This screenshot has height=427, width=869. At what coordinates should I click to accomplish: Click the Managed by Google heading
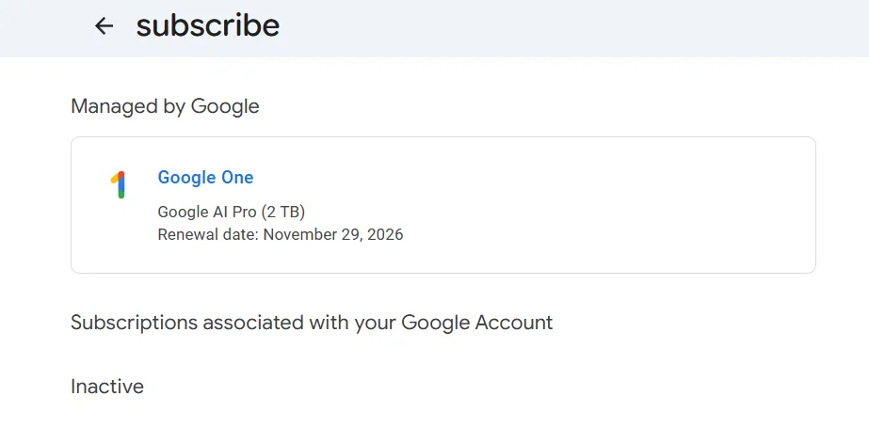click(165, 106)
